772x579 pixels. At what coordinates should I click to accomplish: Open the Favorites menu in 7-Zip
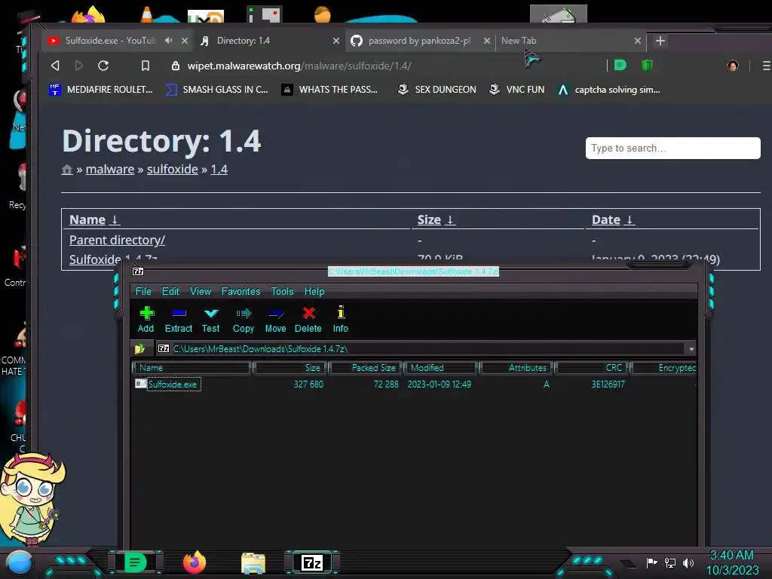(240, 291)
